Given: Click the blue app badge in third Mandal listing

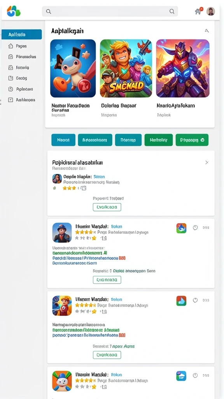Looking at the screenshot, I should point(181,376).
